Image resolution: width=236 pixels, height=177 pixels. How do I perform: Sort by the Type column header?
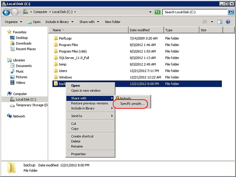181,30
